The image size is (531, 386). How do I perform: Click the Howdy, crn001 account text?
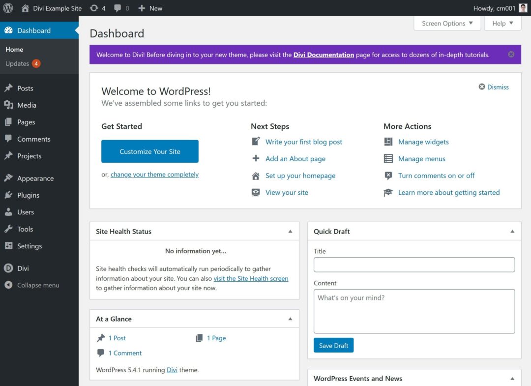click(494, 8)
